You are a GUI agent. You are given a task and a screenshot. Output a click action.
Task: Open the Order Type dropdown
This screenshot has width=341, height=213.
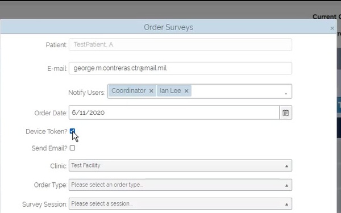[180, 185]
